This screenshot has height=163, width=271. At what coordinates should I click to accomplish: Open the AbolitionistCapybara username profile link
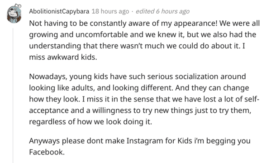[59, 11]
